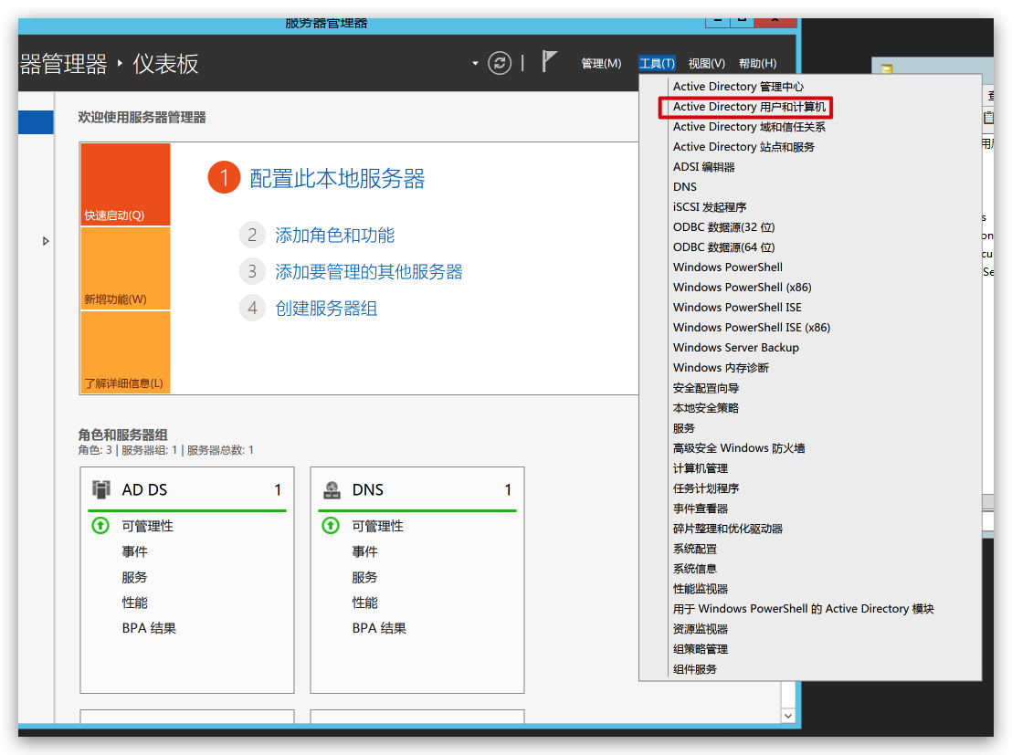Open BPA 结果 under AD DS
This screenshot has width=1012, height=755.
tap(149, 628)
